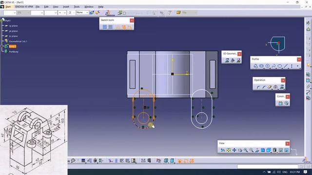Select the Line tool in Profile toolbar
Screen dimensions: 312x175
[286, 66]
